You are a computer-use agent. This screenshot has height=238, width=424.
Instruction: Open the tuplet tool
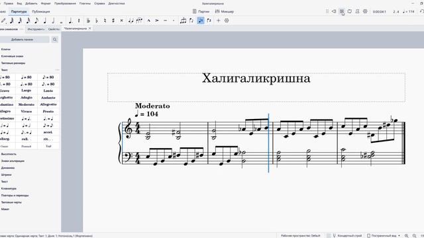pyautogui.click(x=183, y=20)
